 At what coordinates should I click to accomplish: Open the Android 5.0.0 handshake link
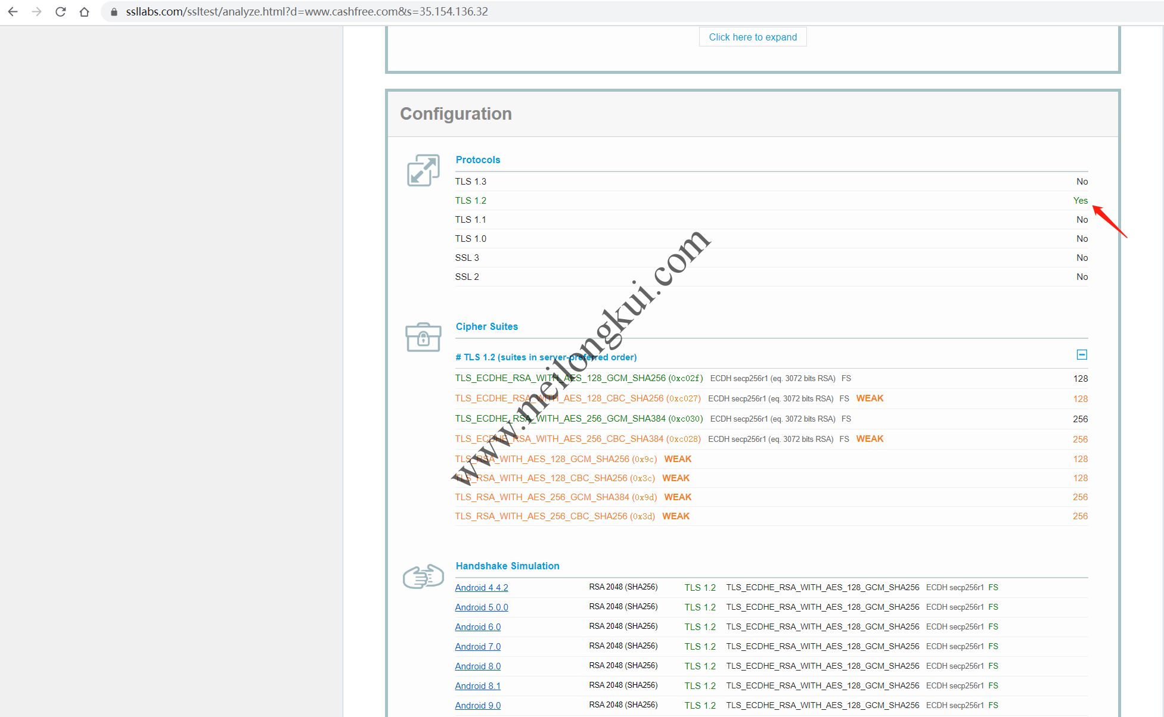482,607
